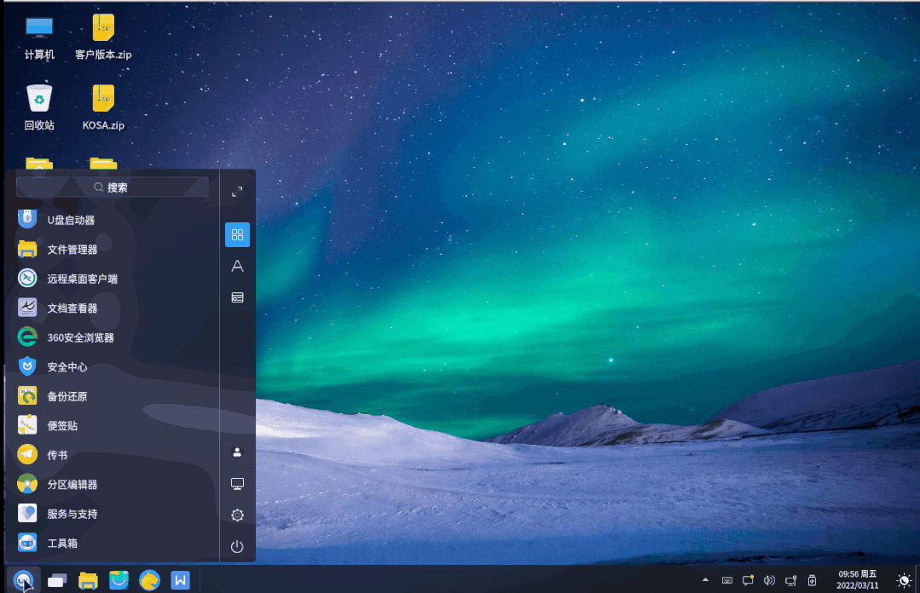This screenshot has height=593, width=920.
Task: Open 文件管理器 in the app list
Action: coord(72,250)
